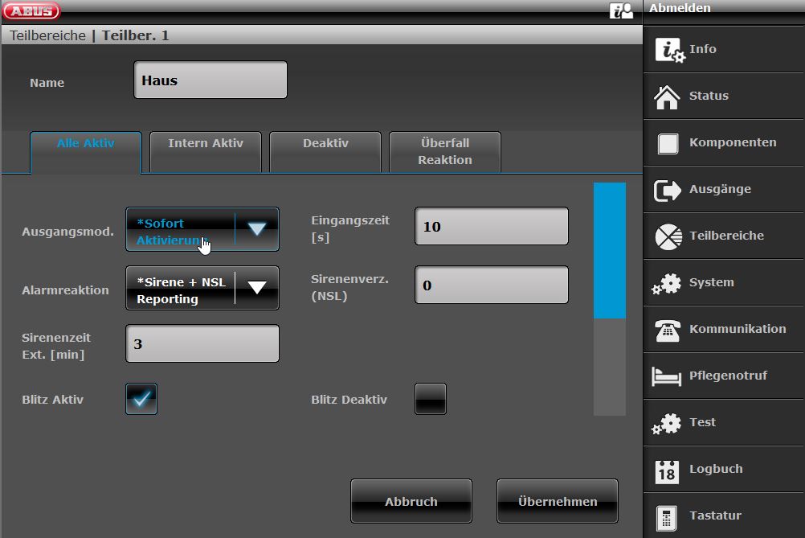Open the Logbuch calendar icon
This screenshot has height=538, width=805.
668,470
